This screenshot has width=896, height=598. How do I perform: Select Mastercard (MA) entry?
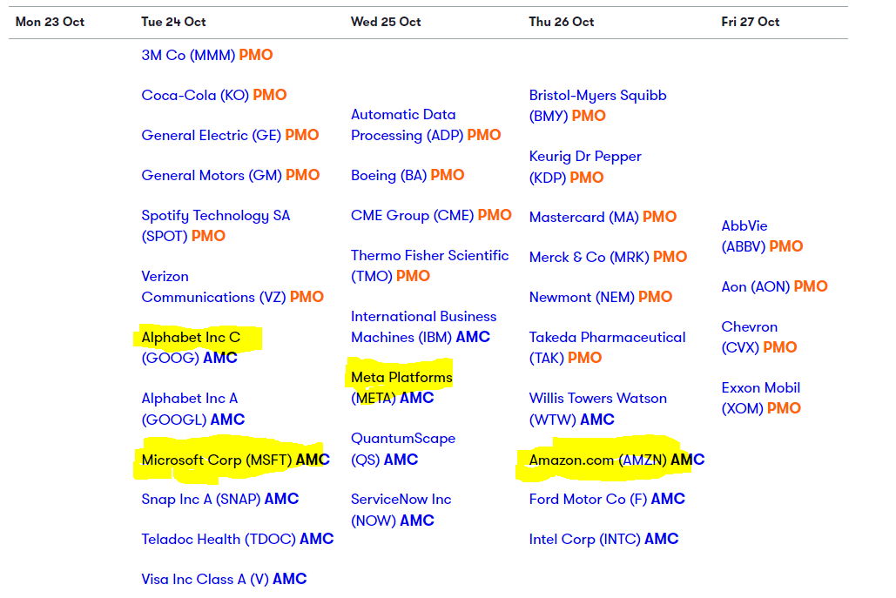584,217
